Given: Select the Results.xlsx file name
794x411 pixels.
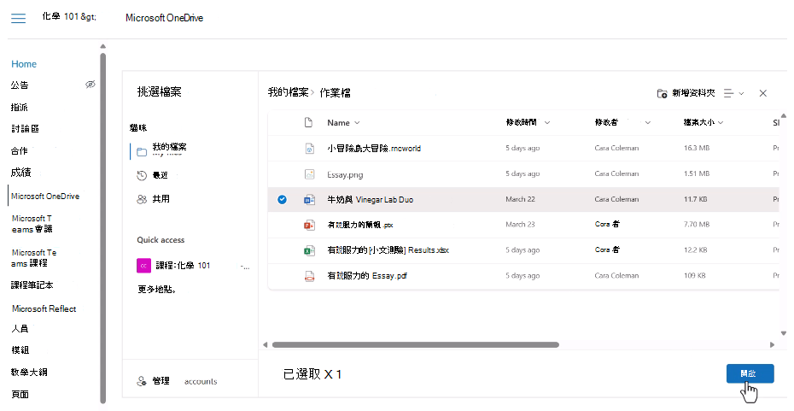Looking at the screenshot, I should 388,250.
